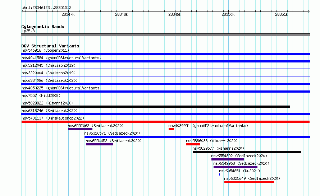Open nsv5886033 (Almarri2020) variant
This screenshot has height=196, width=320.
click(212, 141)
